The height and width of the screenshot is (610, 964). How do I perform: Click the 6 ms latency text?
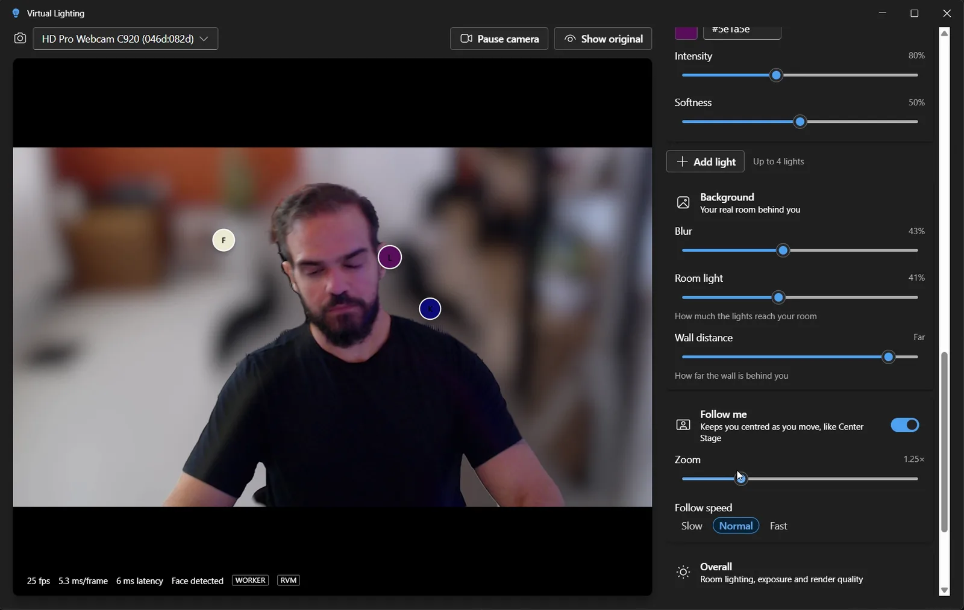(140, 581)
